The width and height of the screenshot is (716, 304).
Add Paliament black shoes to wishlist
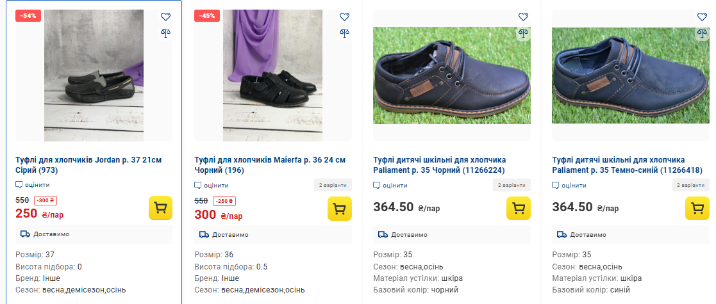523,17
